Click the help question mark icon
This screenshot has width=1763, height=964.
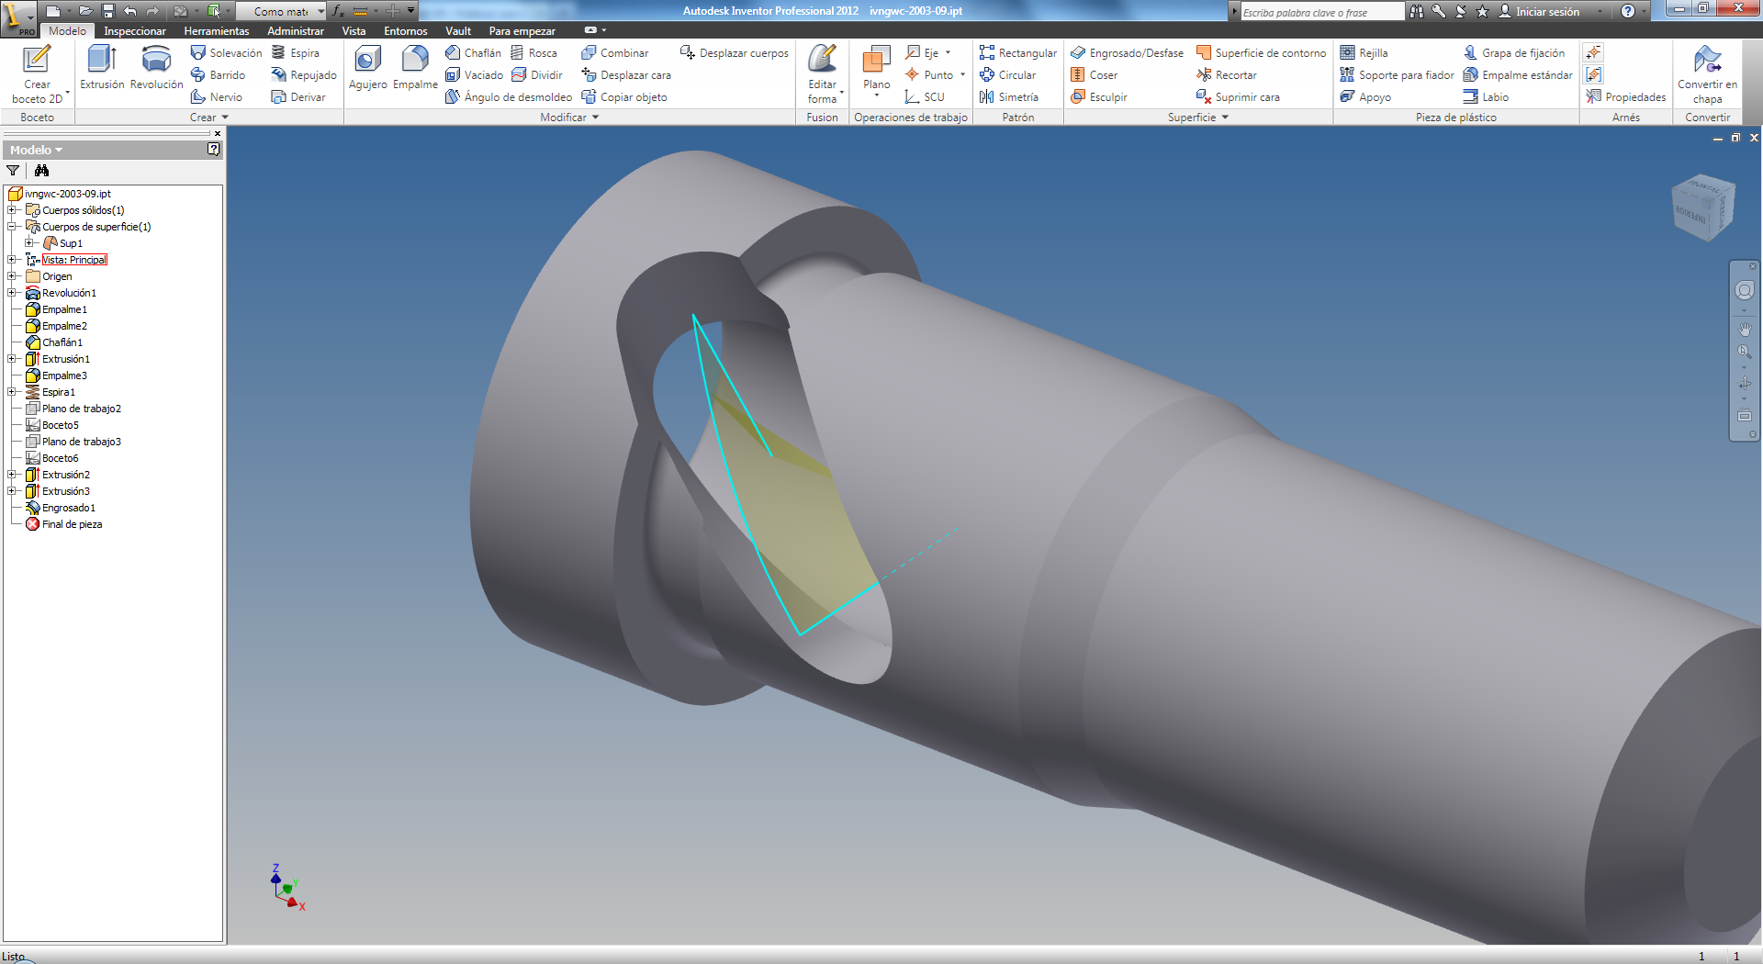coord(1628,11)
